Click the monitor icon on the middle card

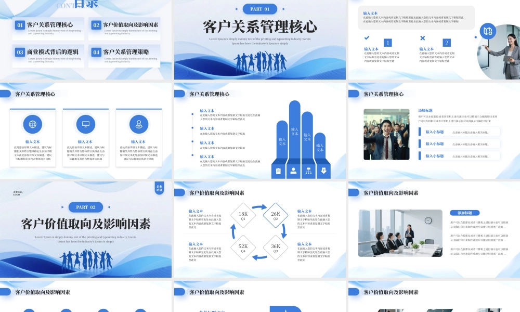click(x=86, y=124)
